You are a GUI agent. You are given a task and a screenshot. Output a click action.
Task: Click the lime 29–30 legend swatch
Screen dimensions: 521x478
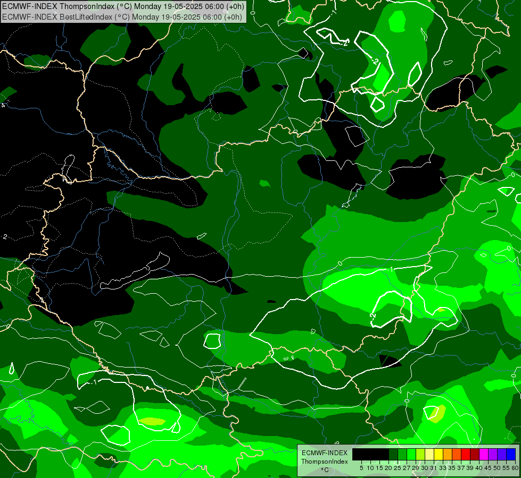point(420,454)
